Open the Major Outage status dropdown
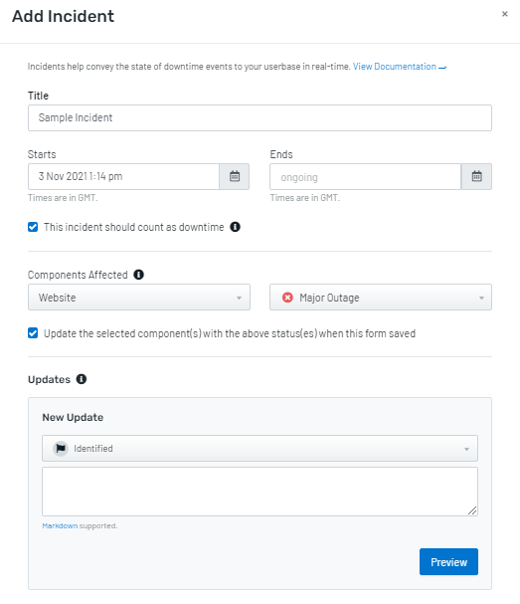 coord(381,297)
